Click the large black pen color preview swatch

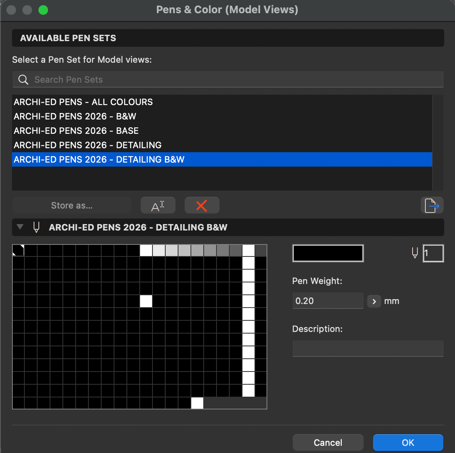[328, 253]
